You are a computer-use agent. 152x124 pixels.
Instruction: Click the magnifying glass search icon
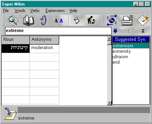[13, 20]
